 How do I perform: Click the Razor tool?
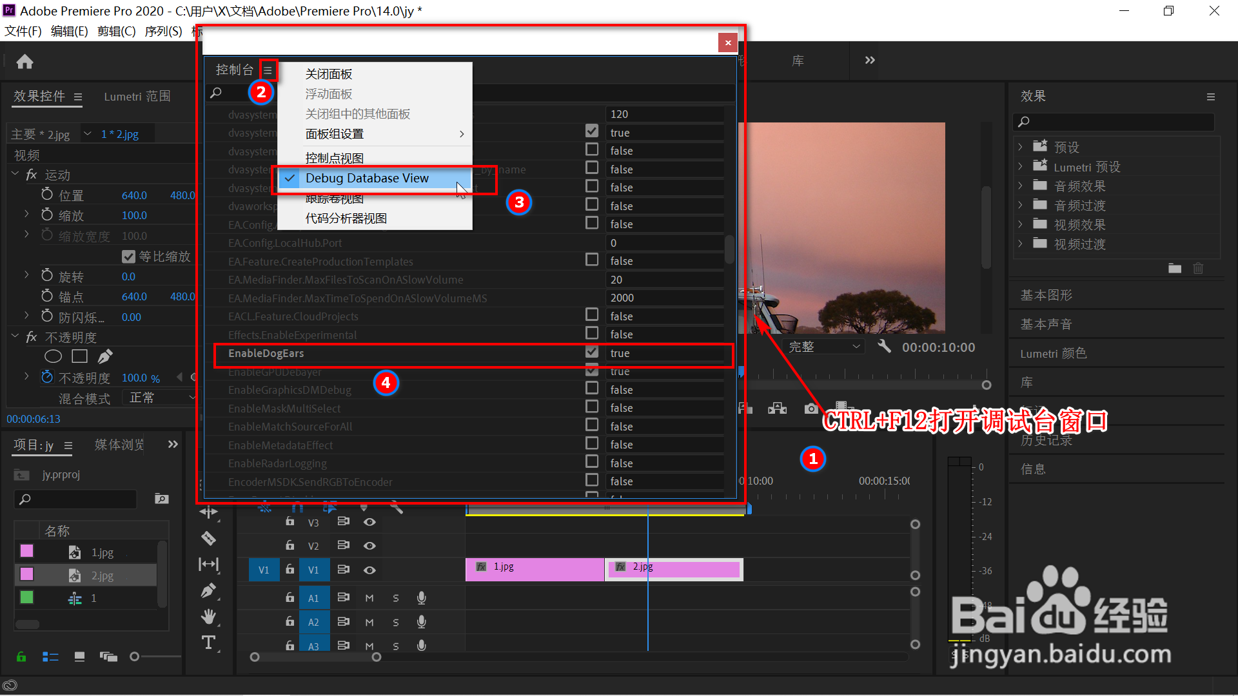[x=208, y=538]
